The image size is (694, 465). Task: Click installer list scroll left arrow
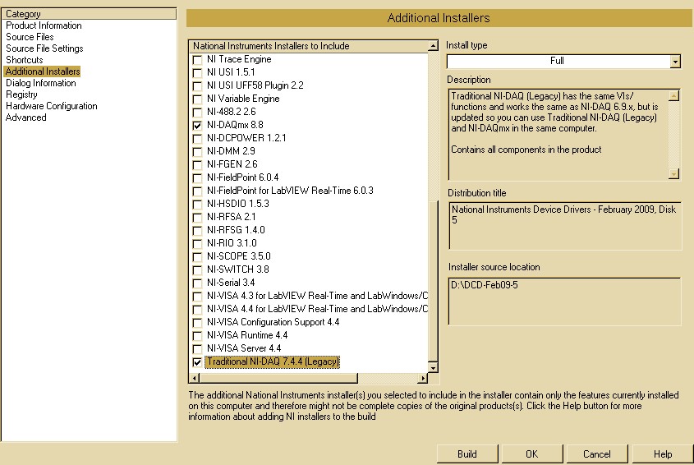point(195,378)
